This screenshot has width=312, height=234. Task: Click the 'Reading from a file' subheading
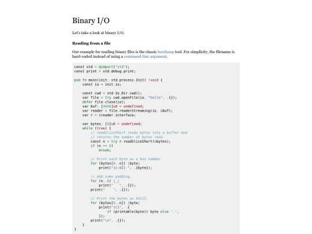[x=91, y=43]
